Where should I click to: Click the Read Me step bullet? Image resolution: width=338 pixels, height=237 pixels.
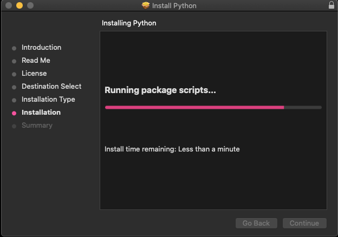pyautogui.click(x=14, y=61)
